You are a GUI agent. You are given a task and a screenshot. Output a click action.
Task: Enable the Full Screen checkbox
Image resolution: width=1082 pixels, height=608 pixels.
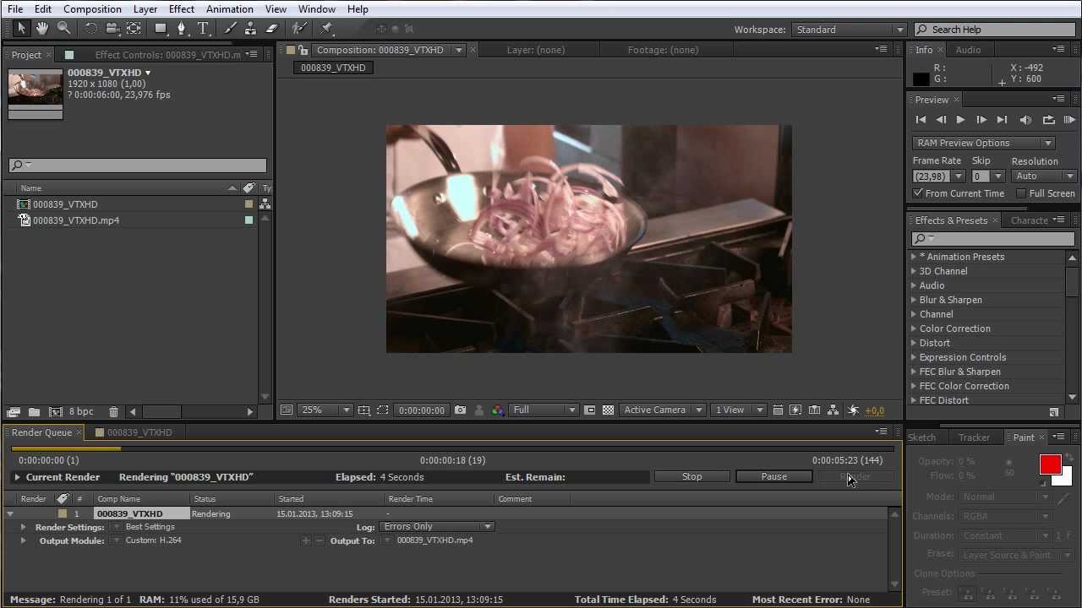point(1021,193)
